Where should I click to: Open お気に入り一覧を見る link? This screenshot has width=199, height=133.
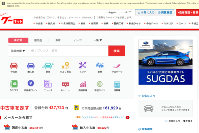[x=180, y=121]
